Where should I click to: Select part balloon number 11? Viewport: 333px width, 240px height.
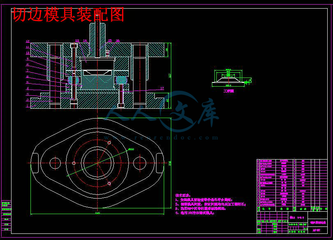click(x=28, y=47)
